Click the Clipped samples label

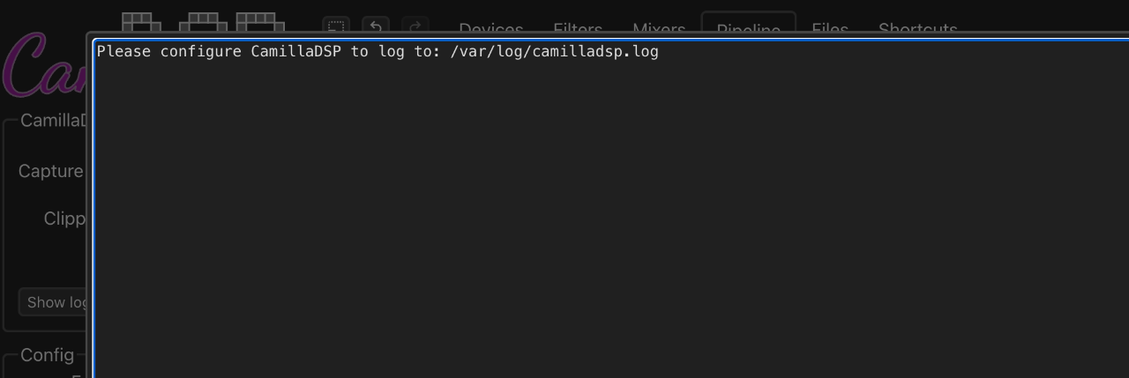64,219
